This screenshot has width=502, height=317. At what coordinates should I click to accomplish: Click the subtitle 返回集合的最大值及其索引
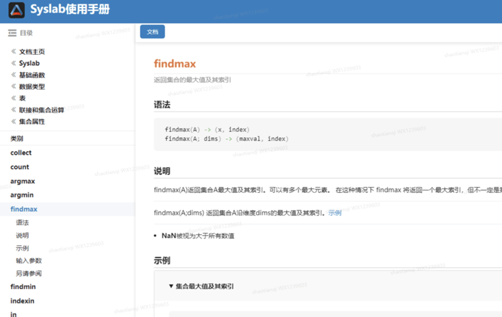193,80
